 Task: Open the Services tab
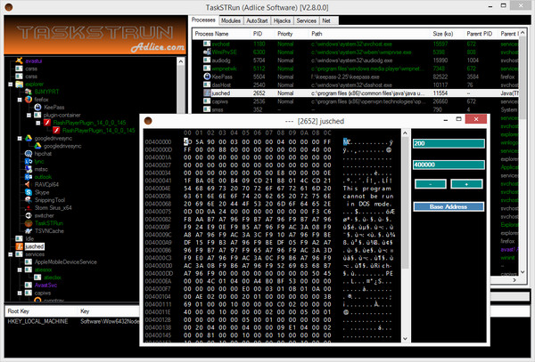[x=306, y=20]
